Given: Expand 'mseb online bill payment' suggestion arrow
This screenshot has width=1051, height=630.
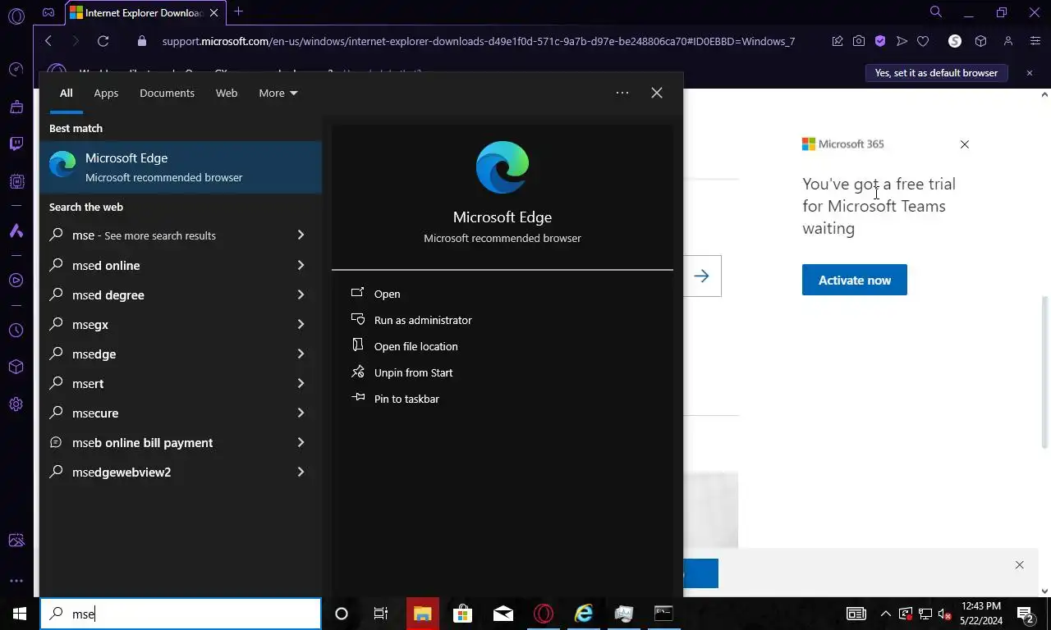Looking at the screenshot, I should [x=301, y=442].
